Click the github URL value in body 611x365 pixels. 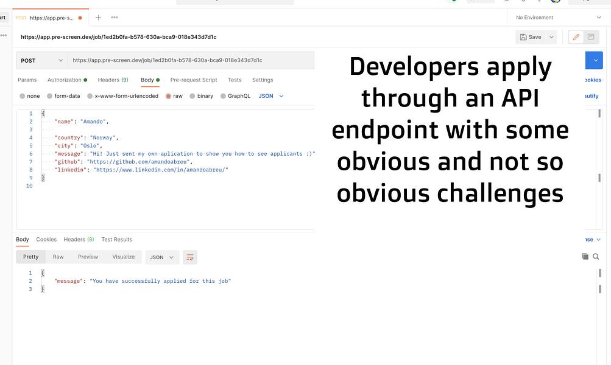138,161
